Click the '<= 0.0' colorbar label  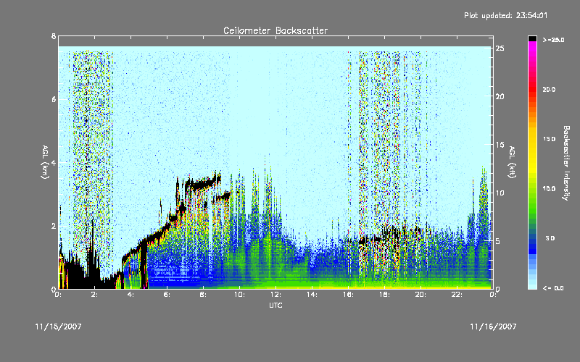click(553, 288)
